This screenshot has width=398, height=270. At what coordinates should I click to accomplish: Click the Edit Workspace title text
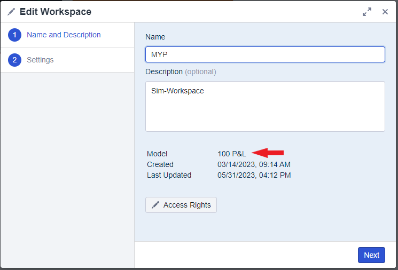pos(56,12)
